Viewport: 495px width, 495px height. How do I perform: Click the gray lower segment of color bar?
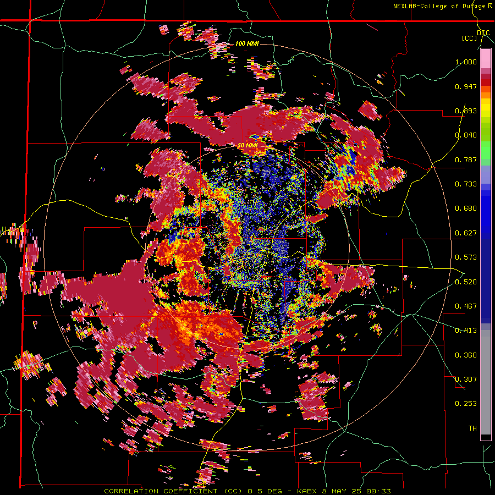486,382
